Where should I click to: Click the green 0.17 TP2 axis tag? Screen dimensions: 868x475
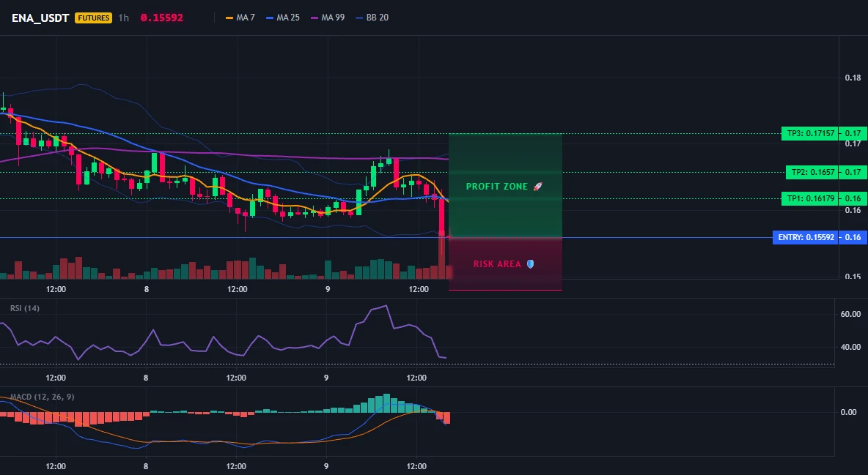tap(853, 172)
